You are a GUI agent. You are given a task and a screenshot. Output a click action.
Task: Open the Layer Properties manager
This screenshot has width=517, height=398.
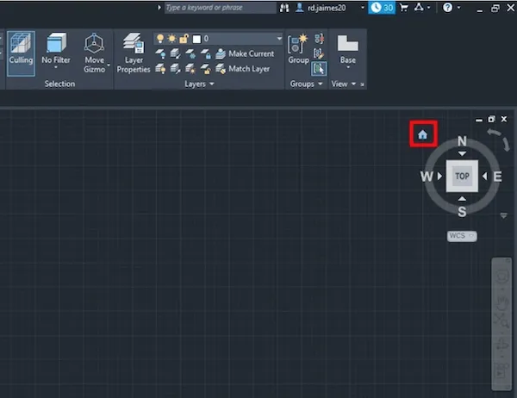(134, 53)
